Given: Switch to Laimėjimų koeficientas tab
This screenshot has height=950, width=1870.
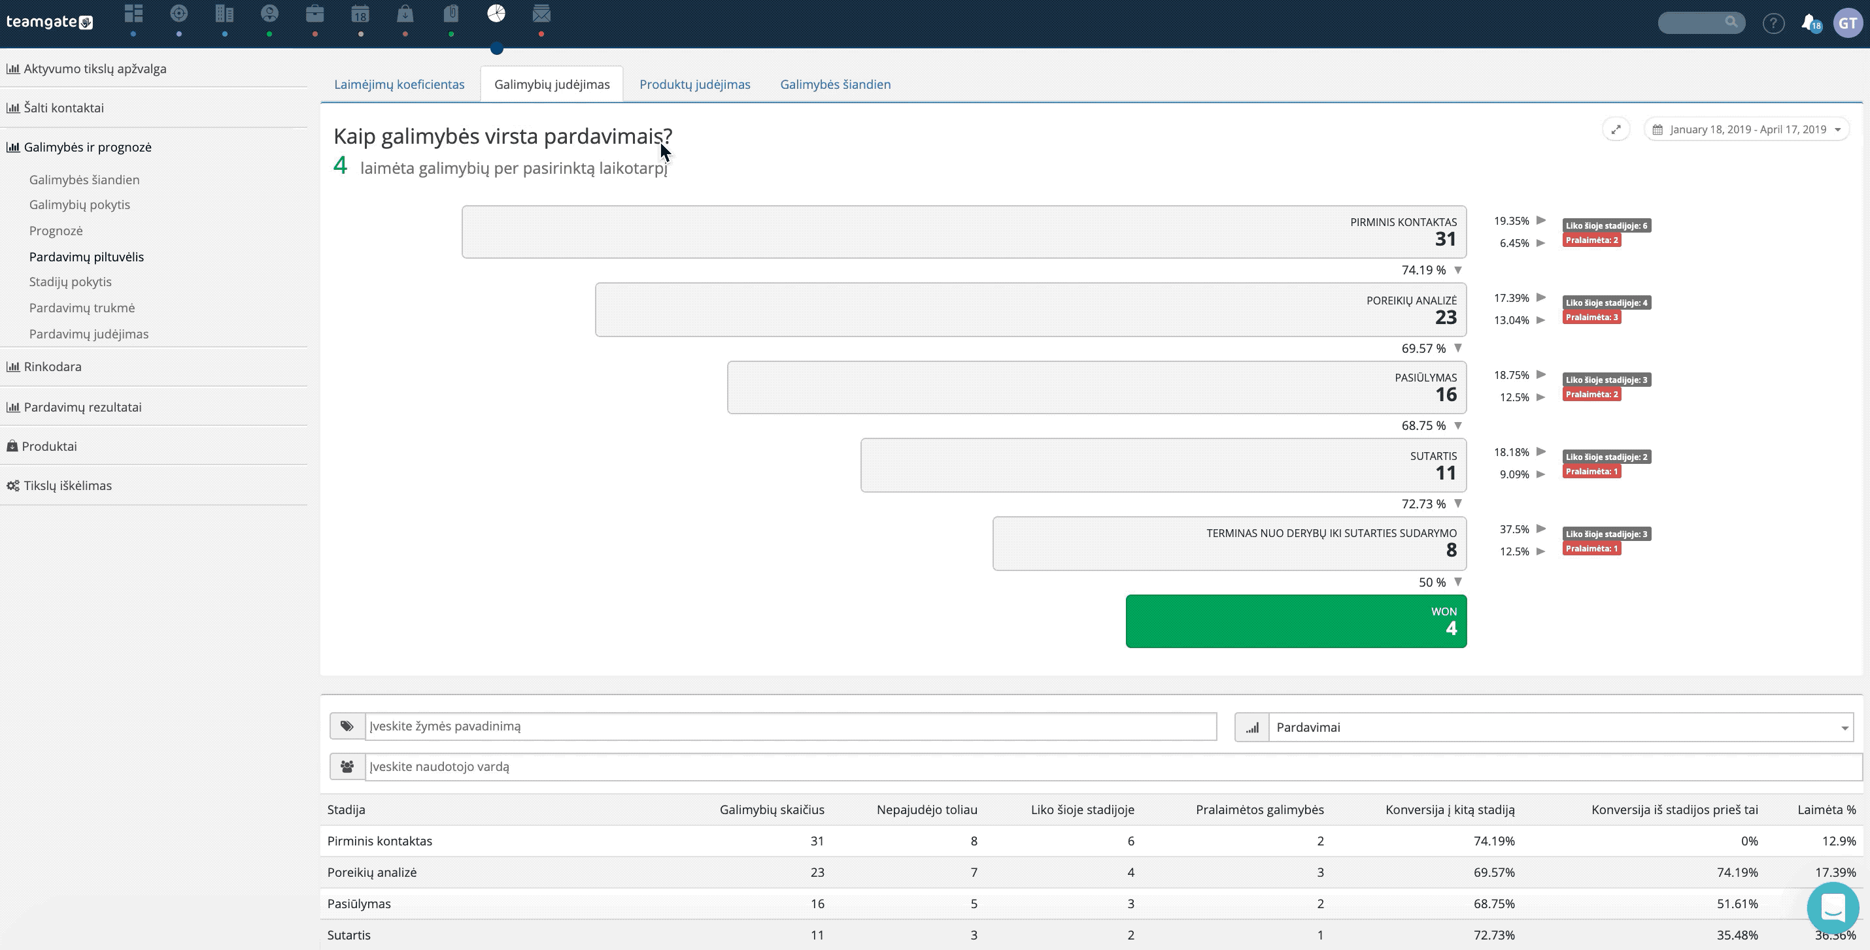Looking at the screenshot, I should 399,84.
